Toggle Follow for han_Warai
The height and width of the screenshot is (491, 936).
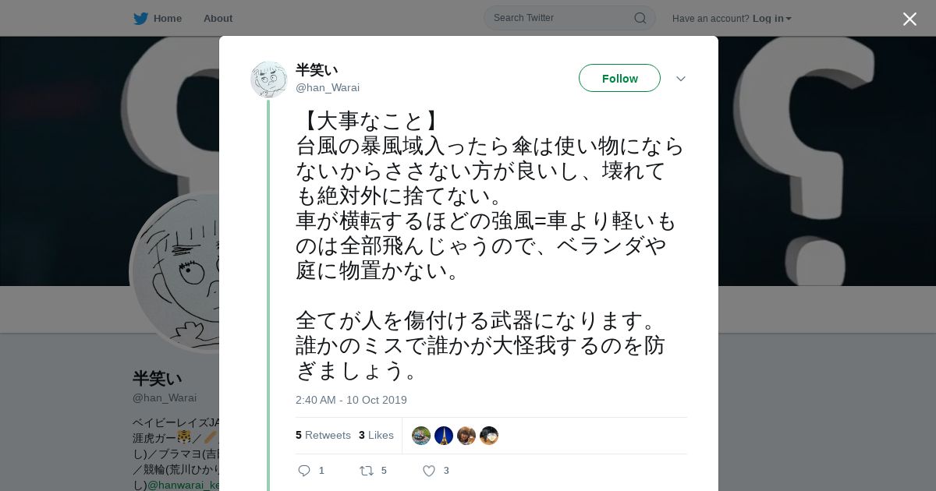tap(619, 79)
